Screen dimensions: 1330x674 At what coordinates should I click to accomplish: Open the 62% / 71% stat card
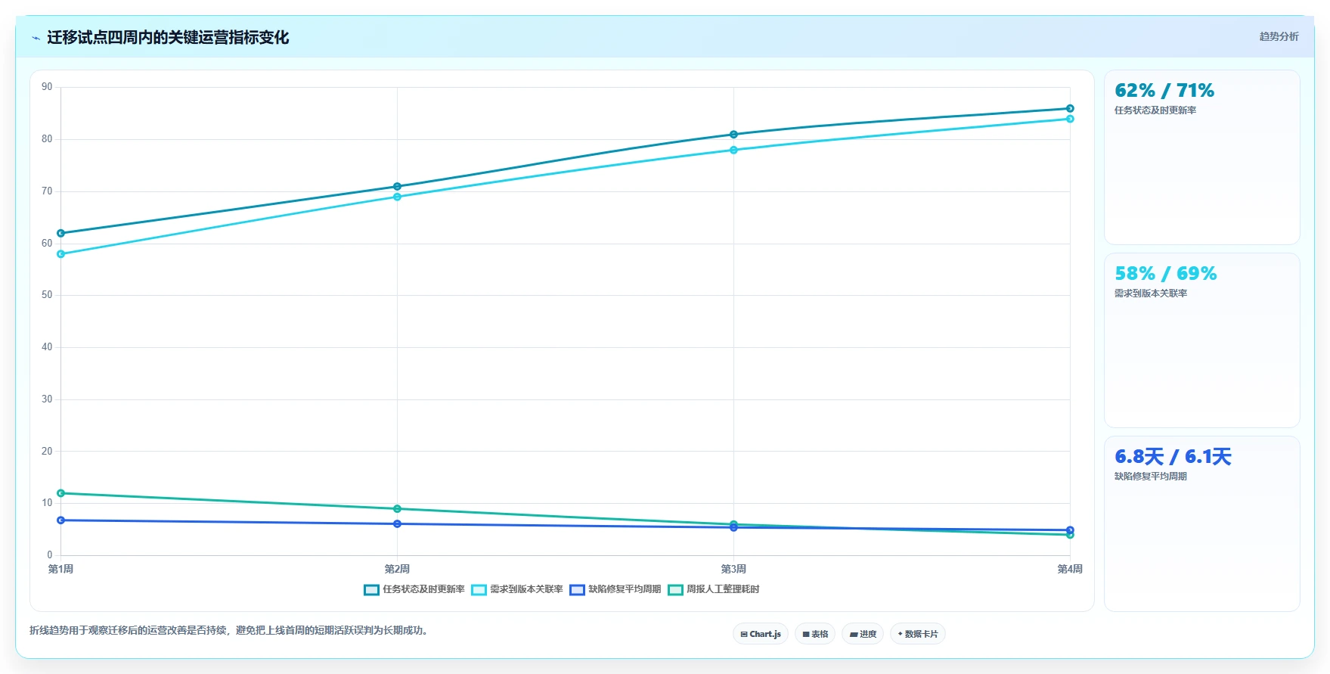click(x=1202, y=157)
